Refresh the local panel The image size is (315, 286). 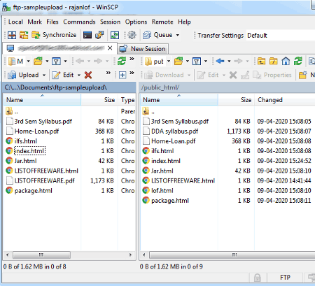click(122, 61)
